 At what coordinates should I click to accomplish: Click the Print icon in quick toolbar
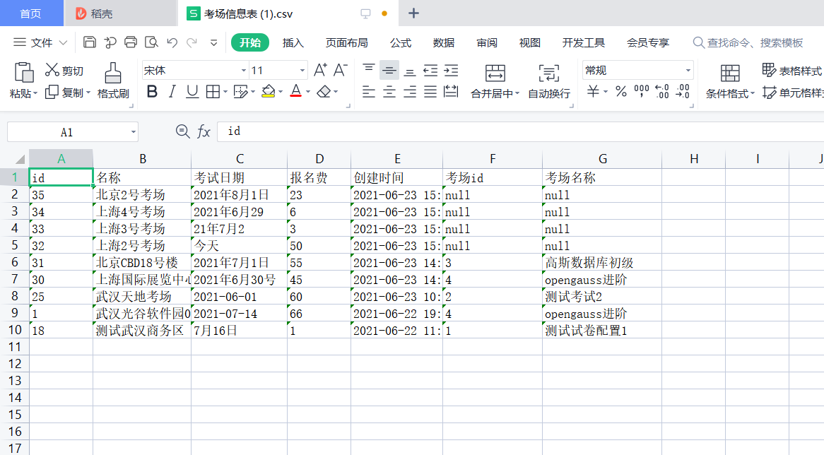pyautogui.click(x=131, y=42)
